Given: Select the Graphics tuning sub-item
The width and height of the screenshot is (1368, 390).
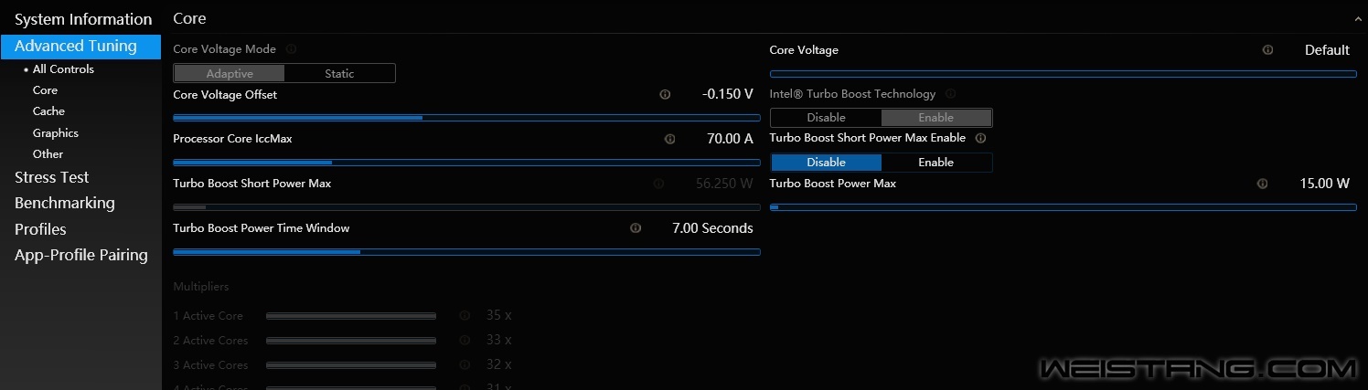Looking at the screenshot, I should coord(56,133).
